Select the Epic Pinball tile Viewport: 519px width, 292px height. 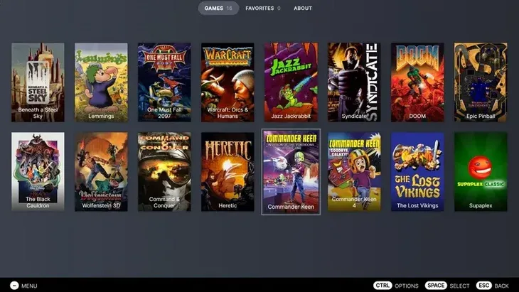(481, 82)
